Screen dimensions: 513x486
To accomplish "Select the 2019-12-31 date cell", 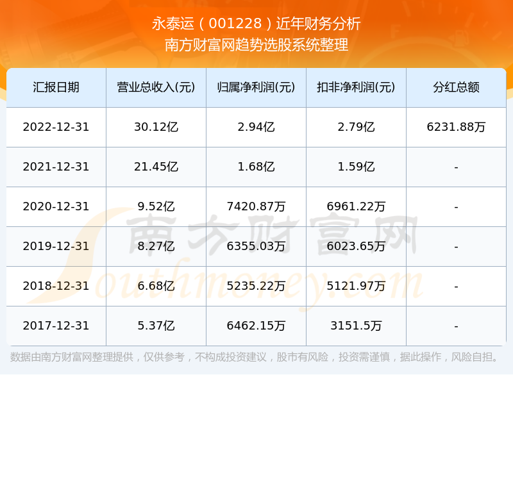I will coord(56,246).
